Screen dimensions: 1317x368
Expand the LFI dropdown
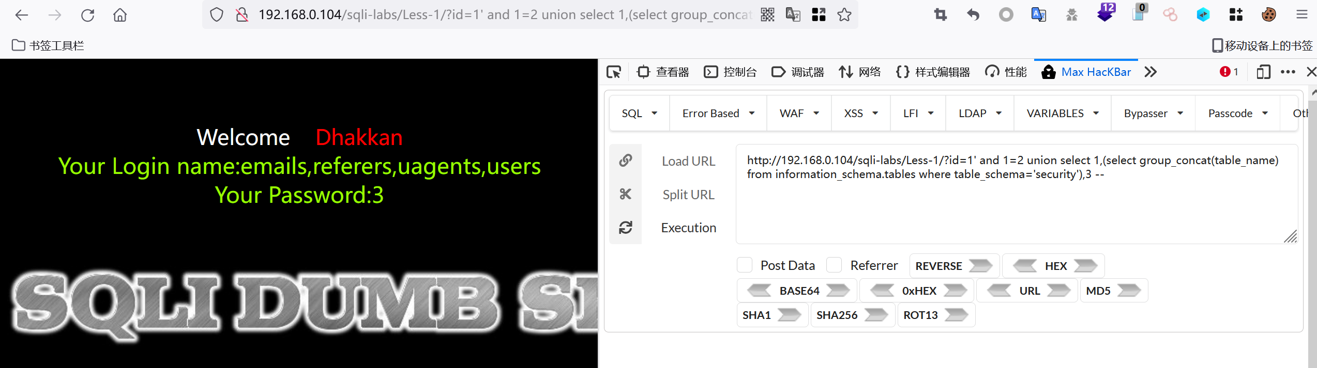(x=918, y=114)
